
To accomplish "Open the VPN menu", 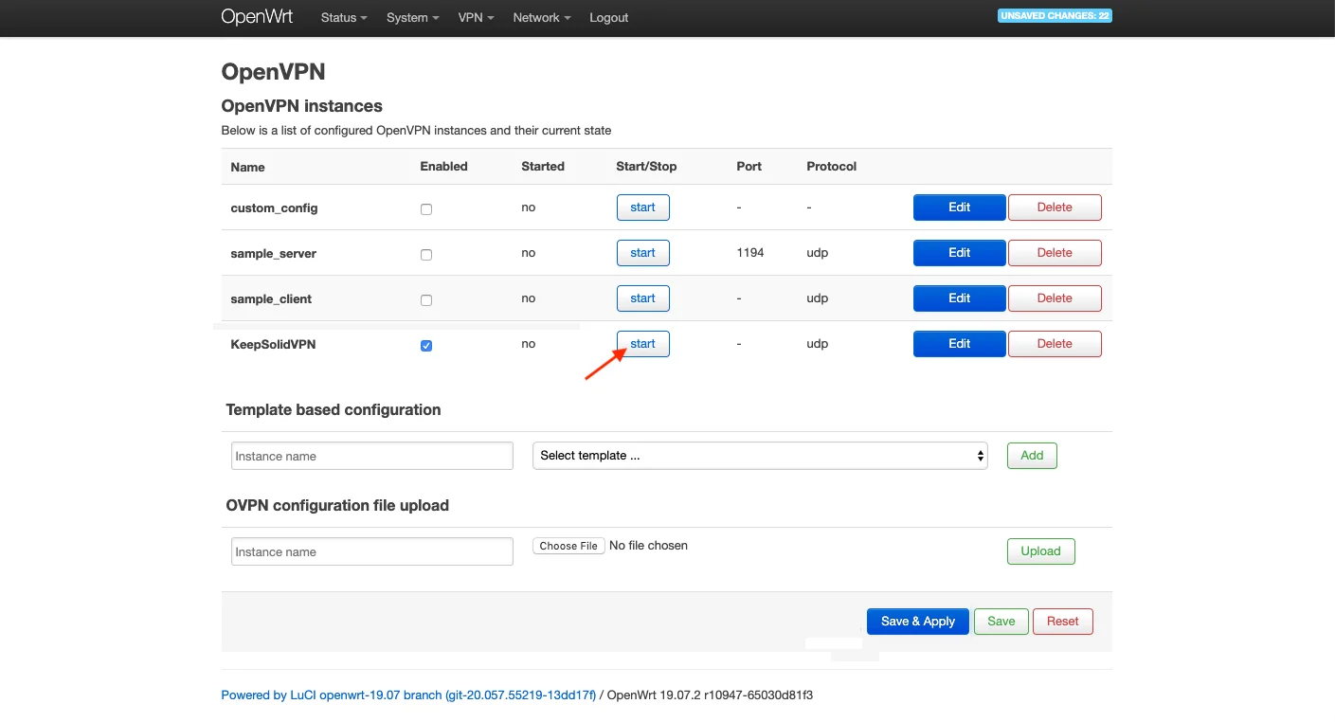I will [476, 18].
